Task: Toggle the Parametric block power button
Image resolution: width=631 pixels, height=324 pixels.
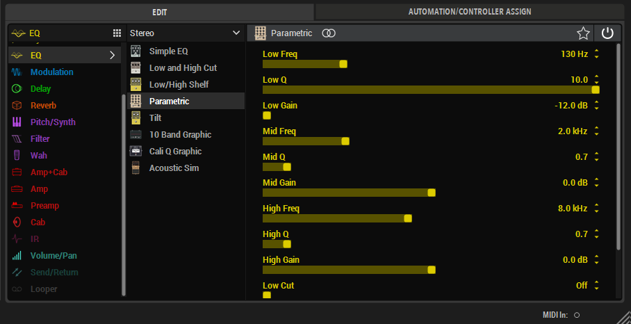Action: coord(607,33)
